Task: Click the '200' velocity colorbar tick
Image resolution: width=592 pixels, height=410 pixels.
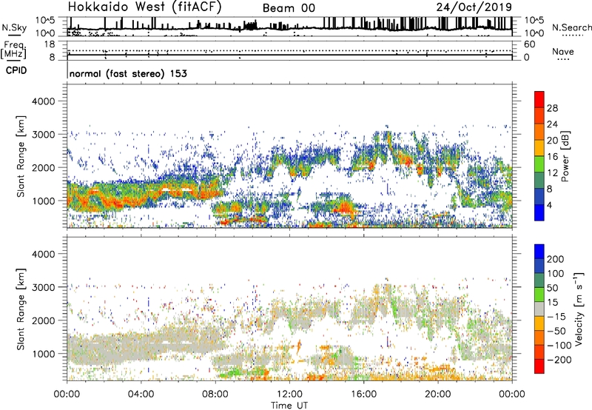Action: pos(556,259)
